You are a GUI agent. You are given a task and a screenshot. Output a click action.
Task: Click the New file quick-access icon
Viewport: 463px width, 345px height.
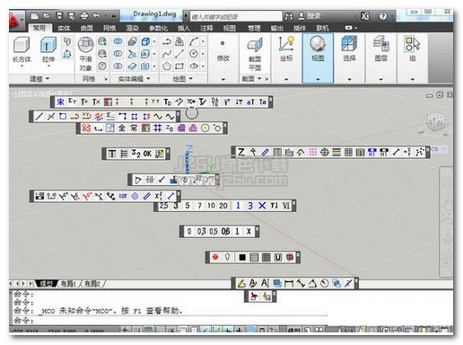tap(34, 15)
